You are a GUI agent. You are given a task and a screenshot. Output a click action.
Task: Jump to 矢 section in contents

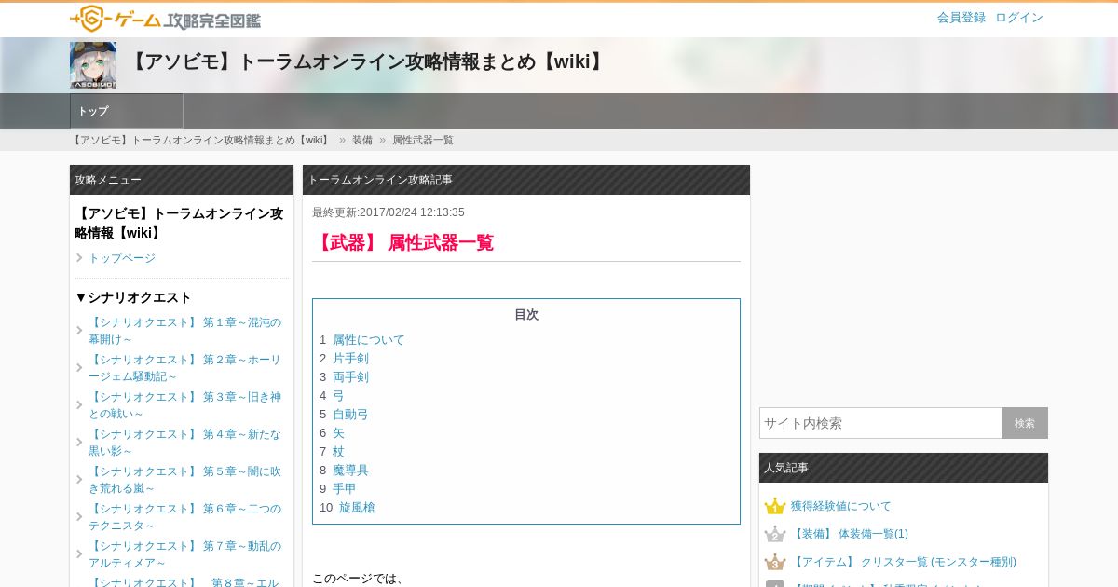338,433
